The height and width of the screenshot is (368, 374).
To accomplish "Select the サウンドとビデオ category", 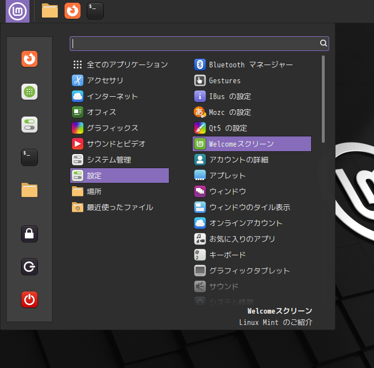I will point(120,144).
